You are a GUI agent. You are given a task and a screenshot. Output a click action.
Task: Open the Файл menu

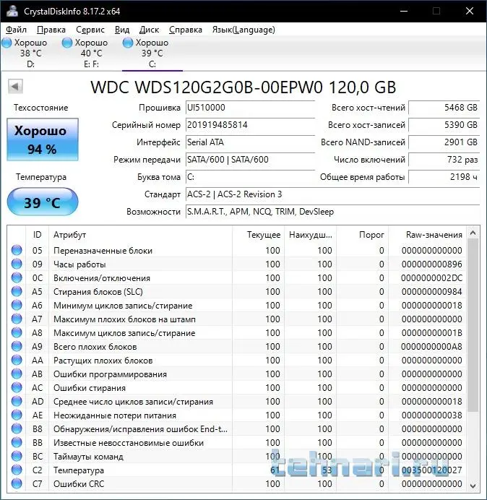point(16,30)
